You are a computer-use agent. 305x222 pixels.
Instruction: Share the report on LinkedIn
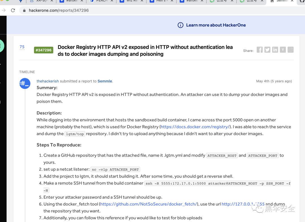pos(275,50)
